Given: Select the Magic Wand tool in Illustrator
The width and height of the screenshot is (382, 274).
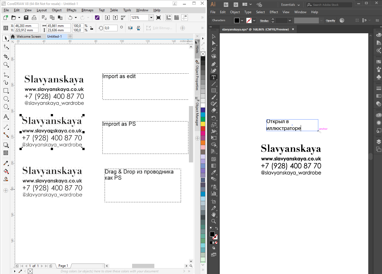Looking at the screenshot, I should pos(214,50).
